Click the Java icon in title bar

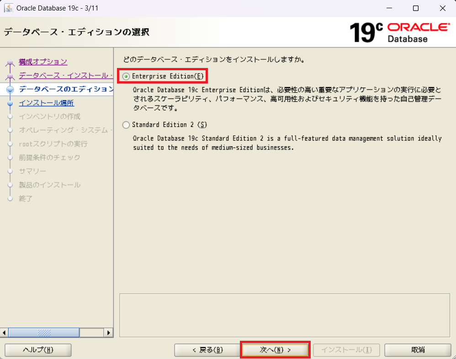pos(8,8)
